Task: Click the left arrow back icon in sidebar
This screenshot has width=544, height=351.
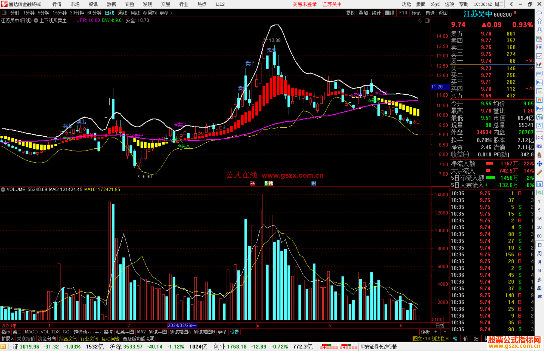Action: pos(539,13)
